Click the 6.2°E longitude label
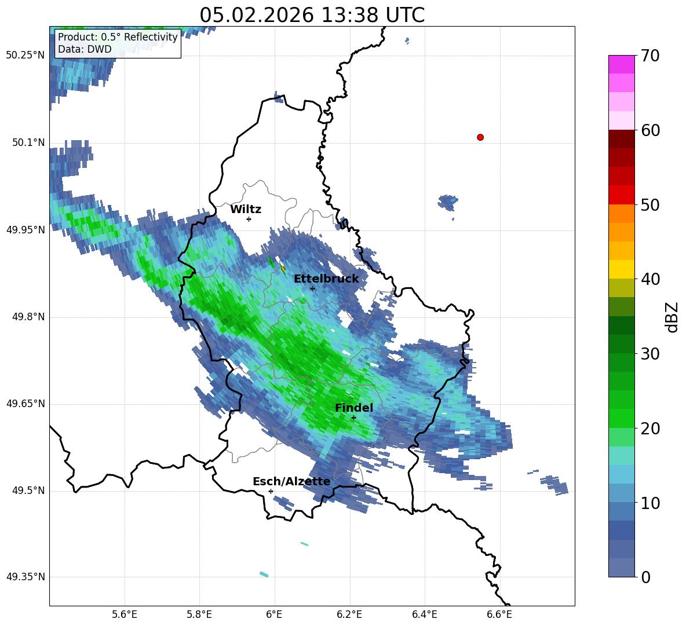 click(x=349, y=614)
